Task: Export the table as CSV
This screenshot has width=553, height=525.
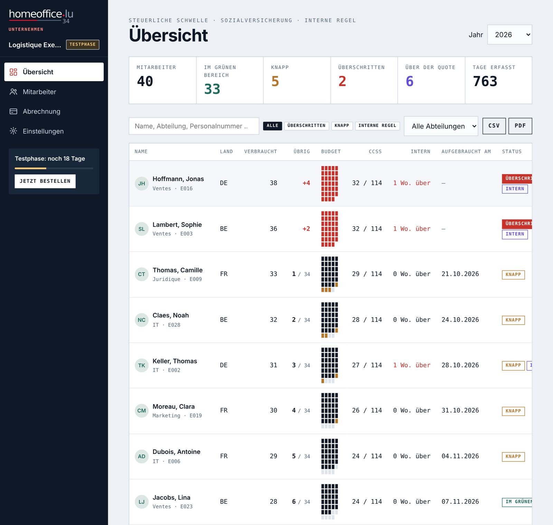Action: point(494,126)
